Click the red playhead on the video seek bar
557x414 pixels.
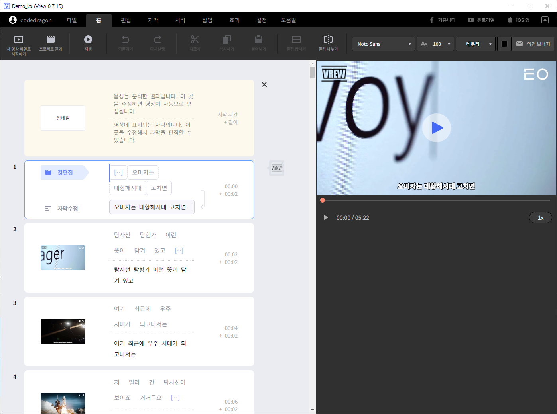[323, 200]
